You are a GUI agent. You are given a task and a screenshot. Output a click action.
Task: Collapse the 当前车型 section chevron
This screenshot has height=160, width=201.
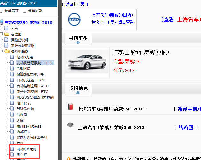click(x=78, y=42)
